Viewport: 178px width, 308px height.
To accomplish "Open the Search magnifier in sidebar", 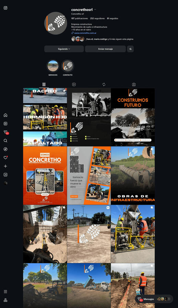I will [5, 141].
